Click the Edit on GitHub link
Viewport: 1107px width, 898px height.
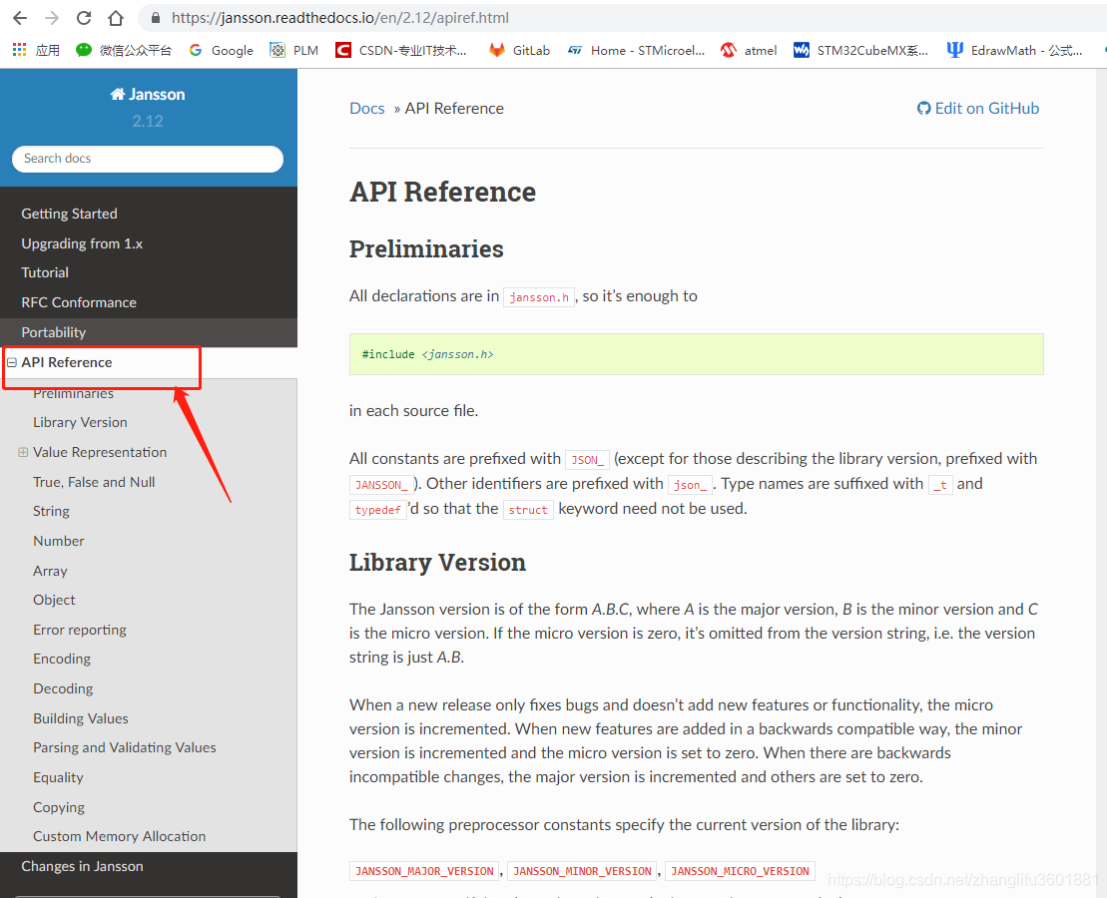(986, 108)
